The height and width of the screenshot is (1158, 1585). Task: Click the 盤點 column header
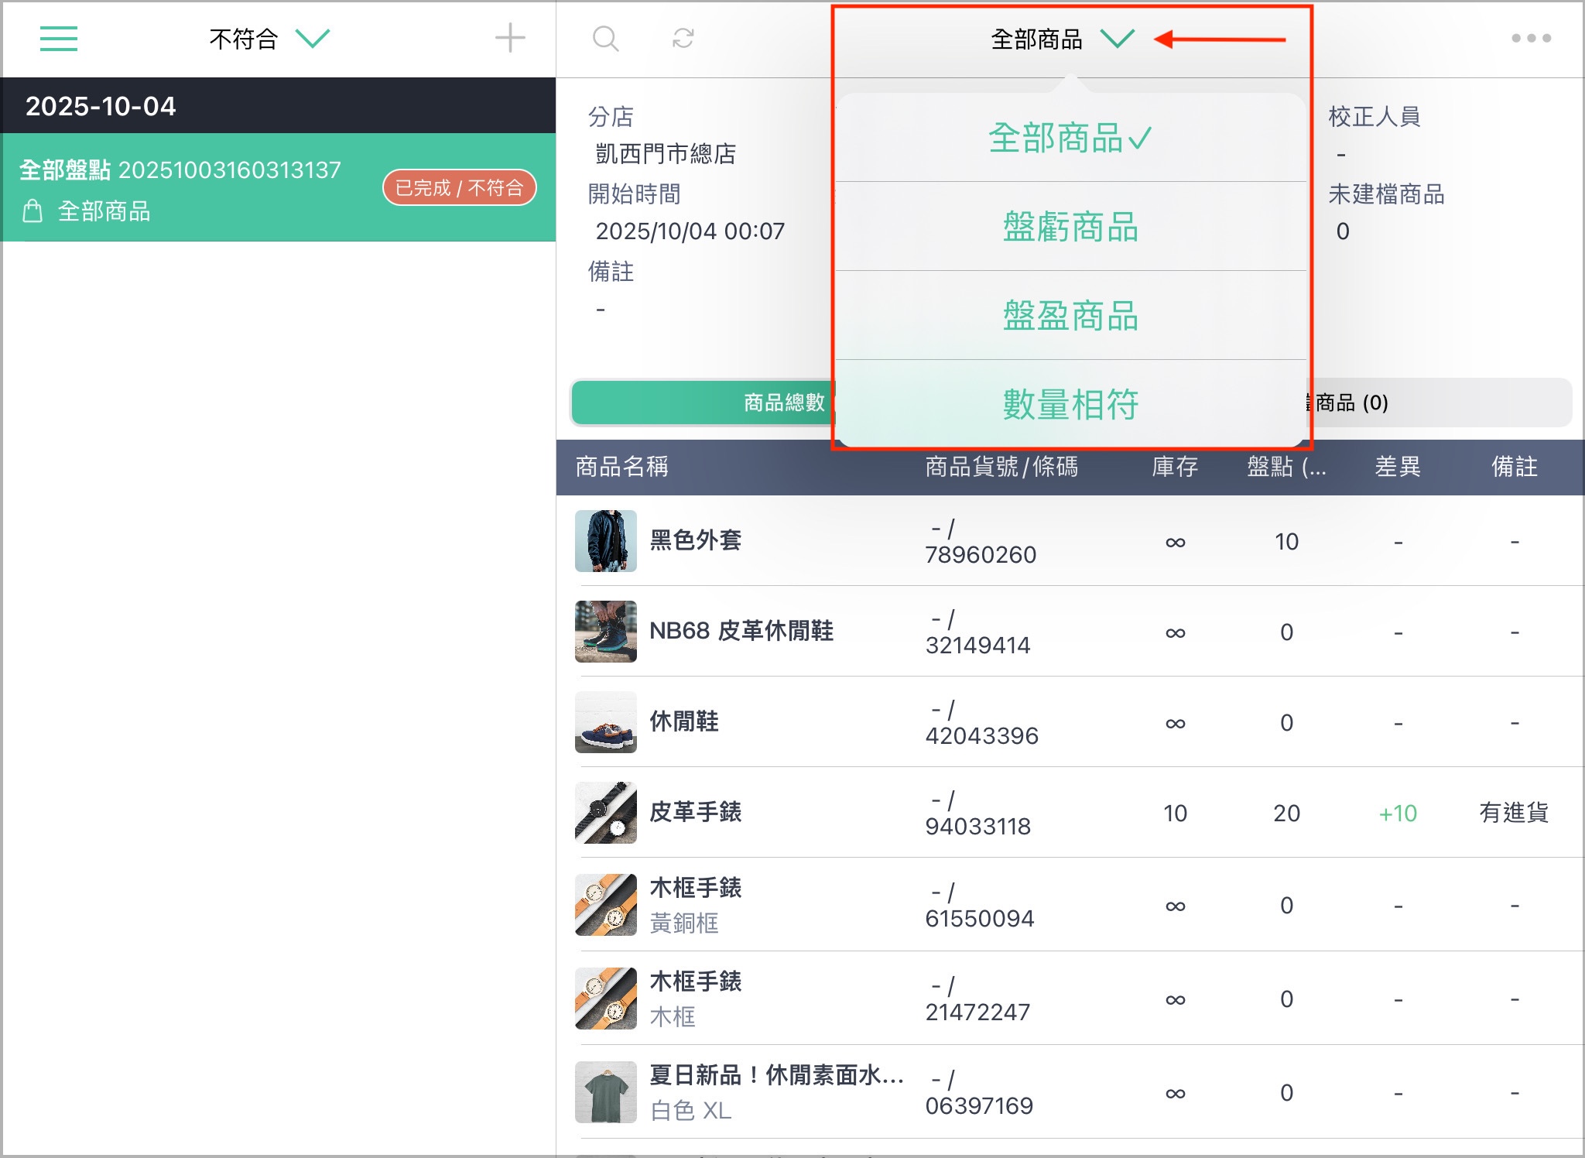click(1286, 467)
